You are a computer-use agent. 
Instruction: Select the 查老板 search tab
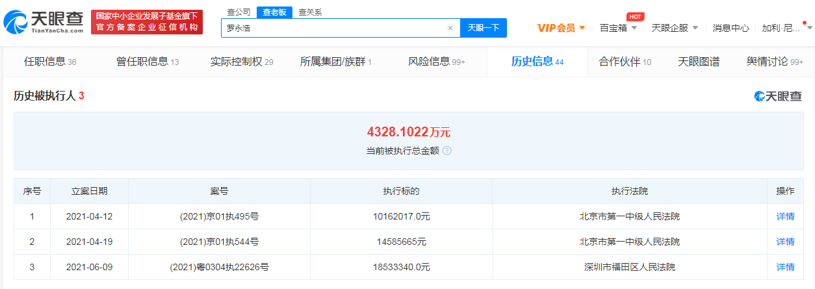[274, 12]
